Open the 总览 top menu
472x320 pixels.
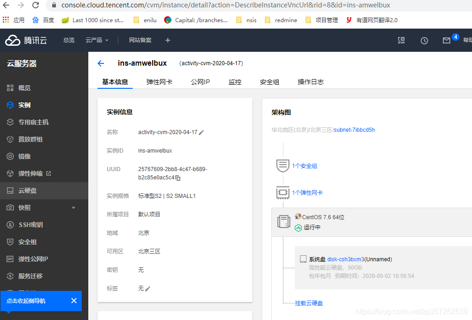click(69, 40)
